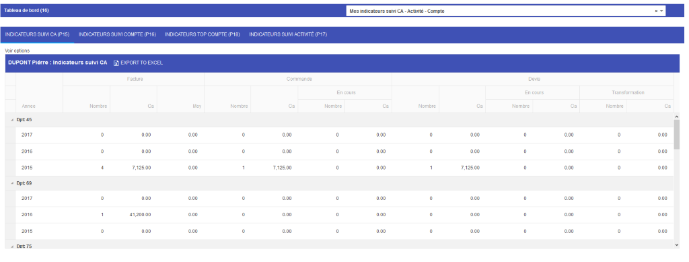The image size is (689, 262).
Task: Select the 2016 row in Dpt: 69
Action: click(x=339, y=215)
